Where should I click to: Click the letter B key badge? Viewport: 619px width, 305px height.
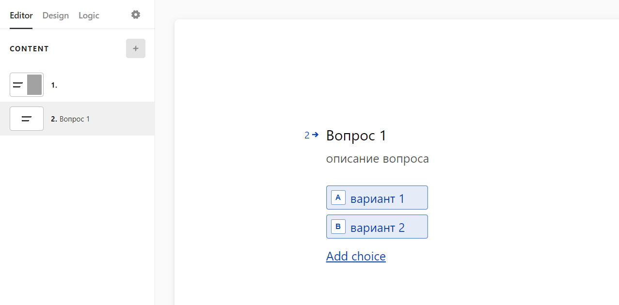pyautogui.click(x=338, y=227)
